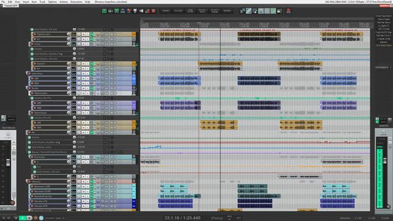Arm the L100 track for recording
This screenshot has width=393, height=221.
tap(33, 187)
